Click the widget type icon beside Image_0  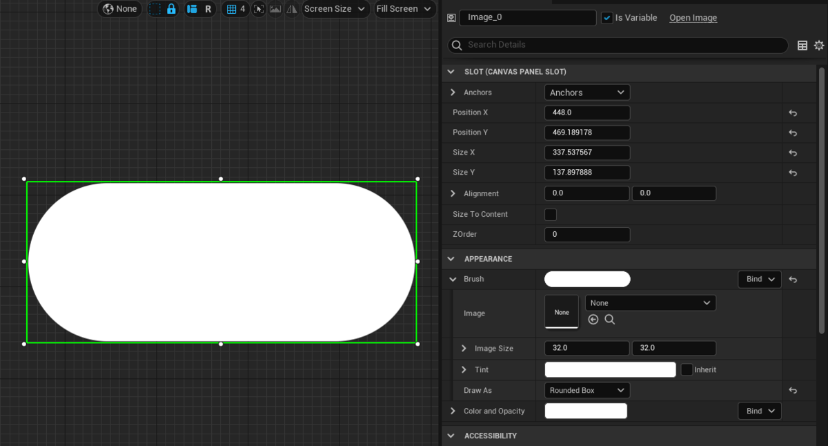451,18
